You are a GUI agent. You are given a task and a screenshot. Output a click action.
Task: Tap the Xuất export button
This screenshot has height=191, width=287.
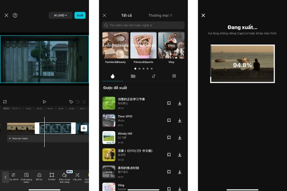click(x=80, y=15)
